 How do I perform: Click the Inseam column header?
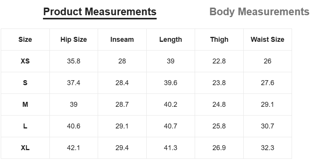pyautogui.click(x=122, y=40)
